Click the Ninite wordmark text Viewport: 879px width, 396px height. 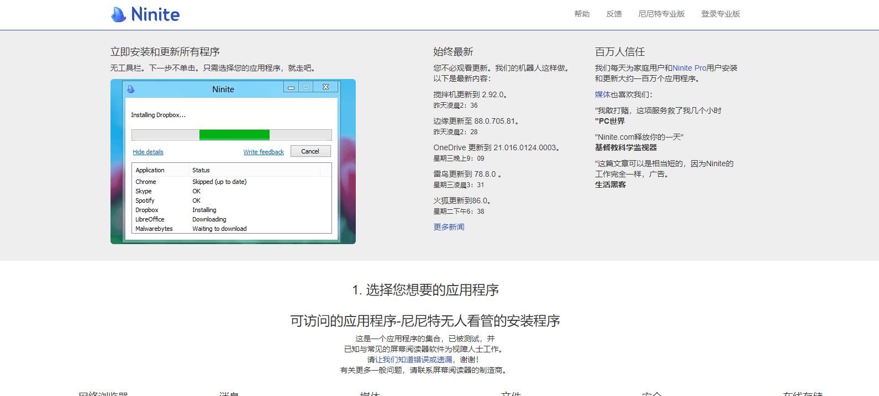click(155, 14)
